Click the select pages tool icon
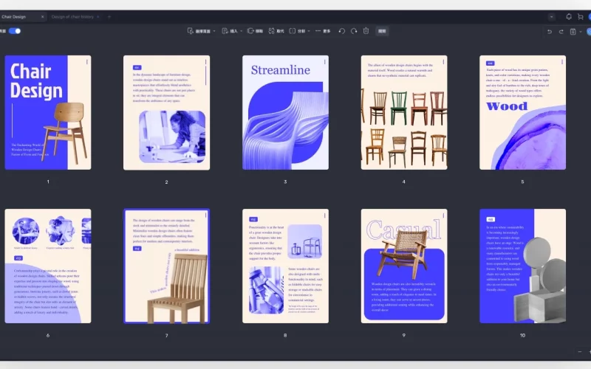Viewport: 591px width, 369px height. 191,31
